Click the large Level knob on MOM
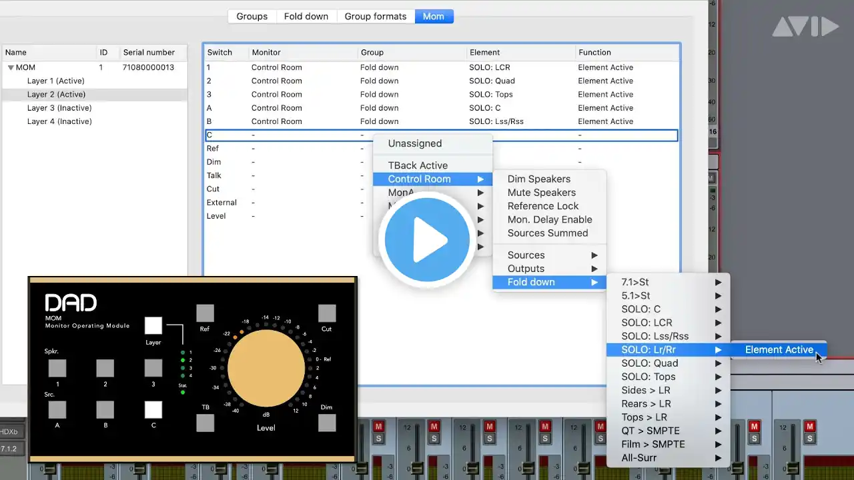The height and width of the screenshot is (480, 854). (266, 368)
